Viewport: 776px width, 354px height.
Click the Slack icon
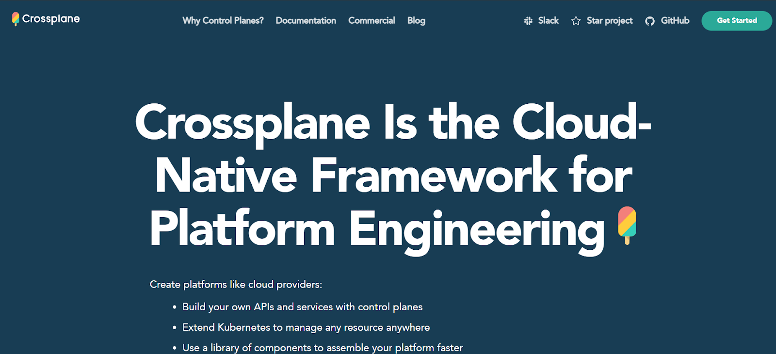point(528,21)
